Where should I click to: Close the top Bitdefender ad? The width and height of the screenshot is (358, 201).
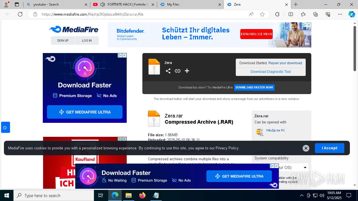coord(309,25)
